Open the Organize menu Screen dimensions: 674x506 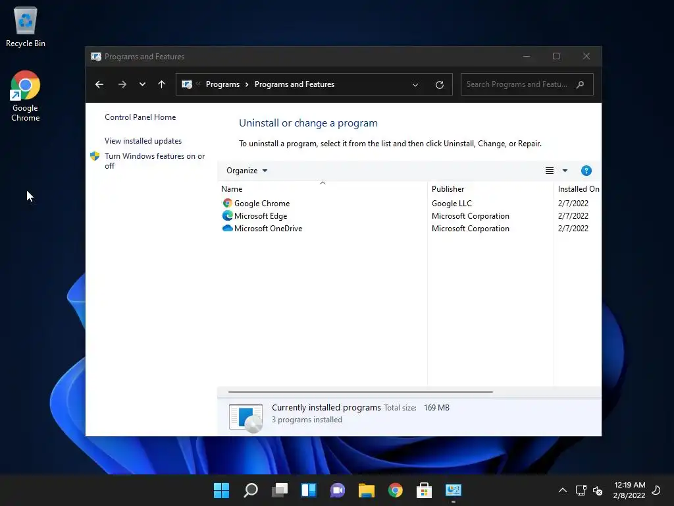coord(247,171)
